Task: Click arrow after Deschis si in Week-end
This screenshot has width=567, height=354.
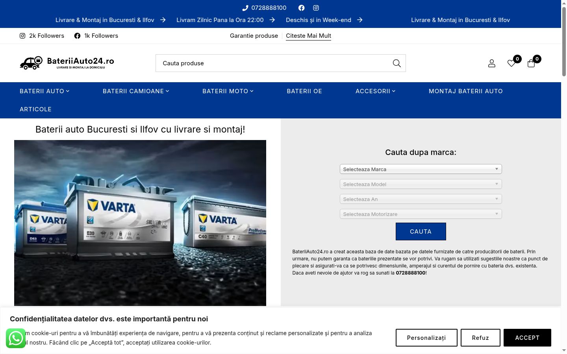Action: pos(360,20)
